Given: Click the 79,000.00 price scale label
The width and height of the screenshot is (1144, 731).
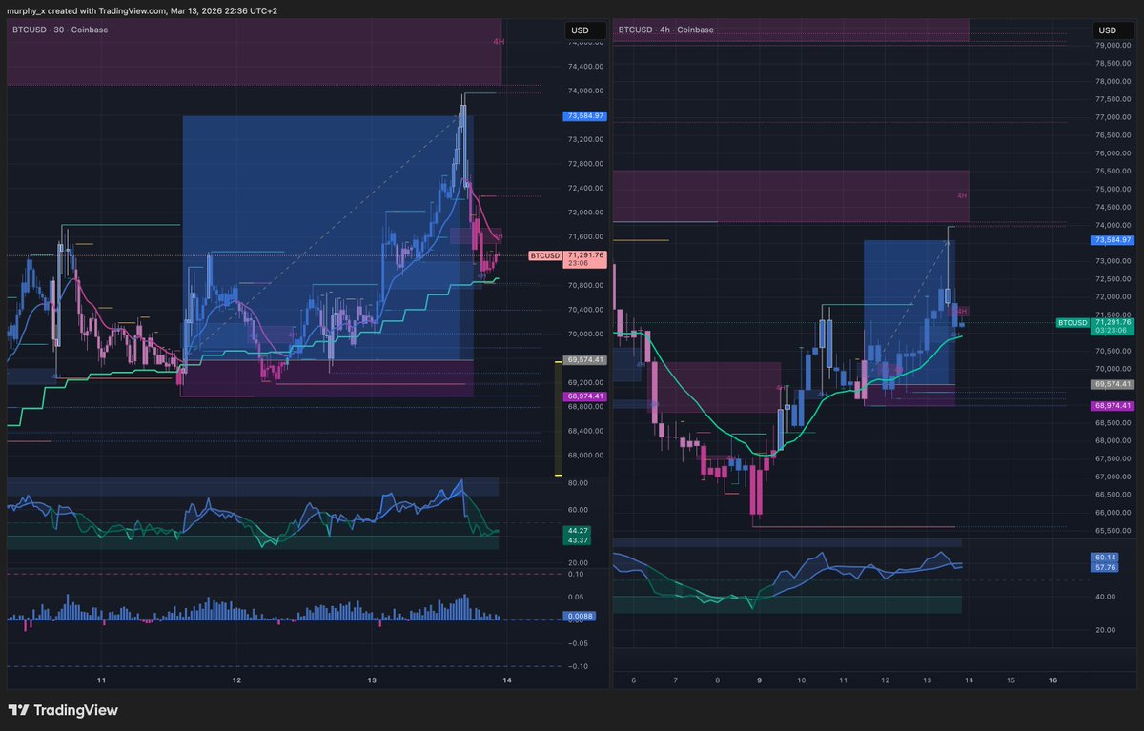Looking at the screenshot, I should click(x=1112, y=45).
